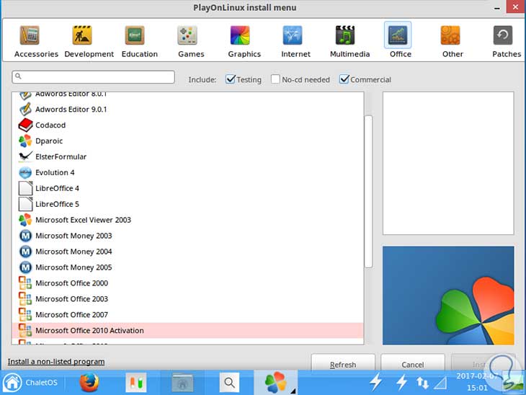This screenshot has width=526, height=395.
Task: Click the red Codacod book icon
Action: [x=25, y=125]
